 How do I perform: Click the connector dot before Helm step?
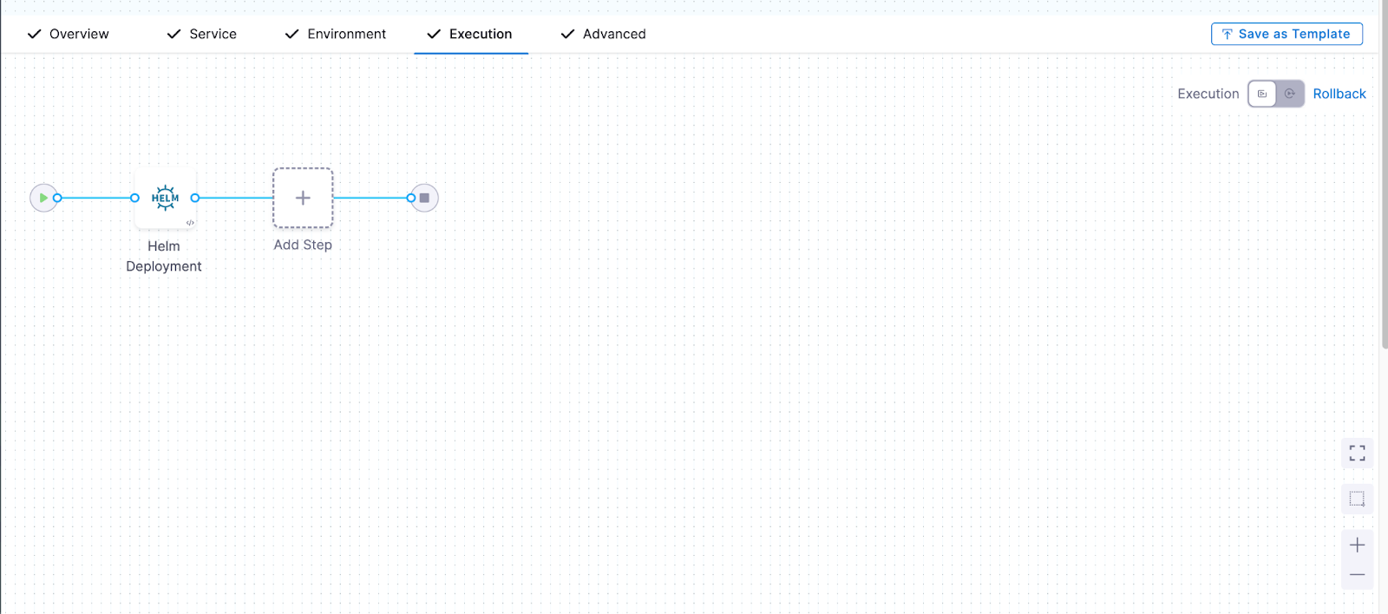[134, 198]
